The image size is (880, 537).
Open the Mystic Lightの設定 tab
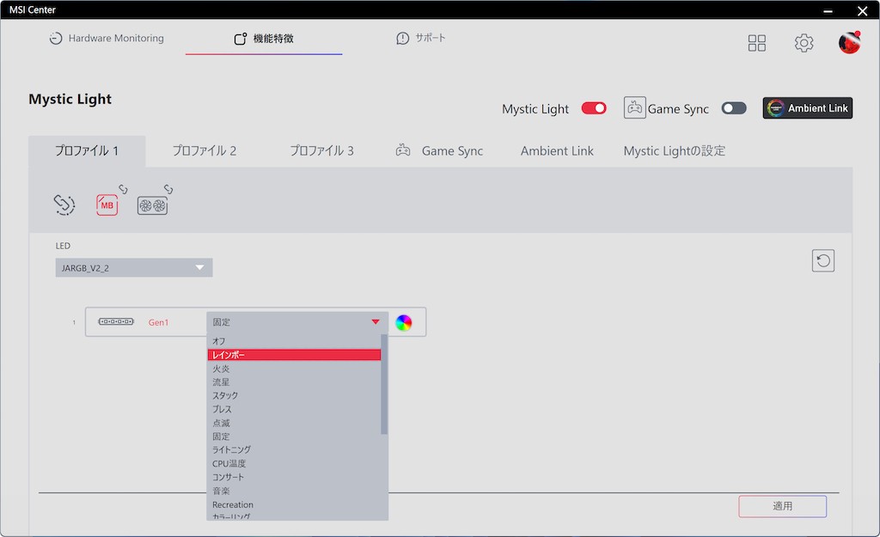point(674,151)
